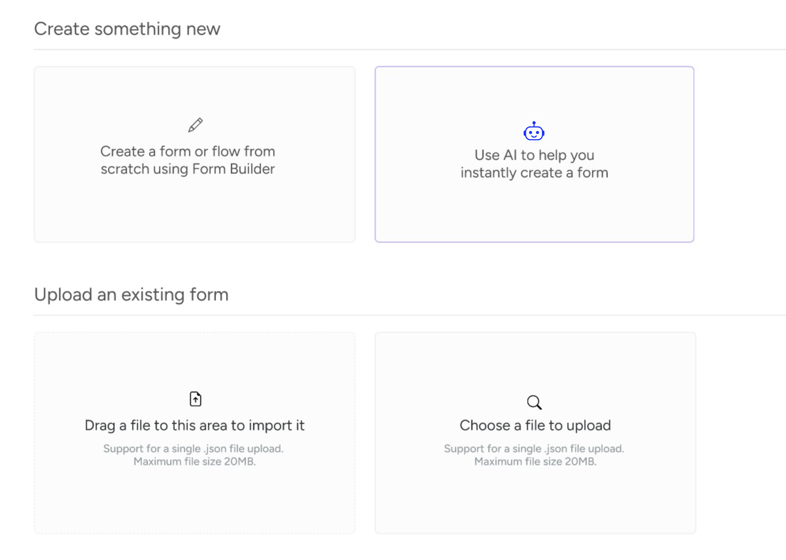Image resolution: width=786 pixels, height=560 pixels.
Task: Click the 'Upload an existing form' heading
Action: click(x=131, y=294)
